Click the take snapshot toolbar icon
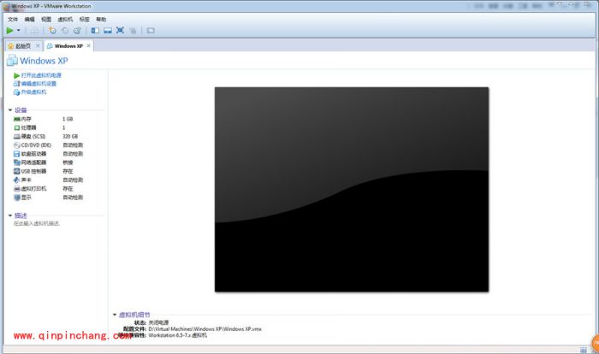 (53, 31)
